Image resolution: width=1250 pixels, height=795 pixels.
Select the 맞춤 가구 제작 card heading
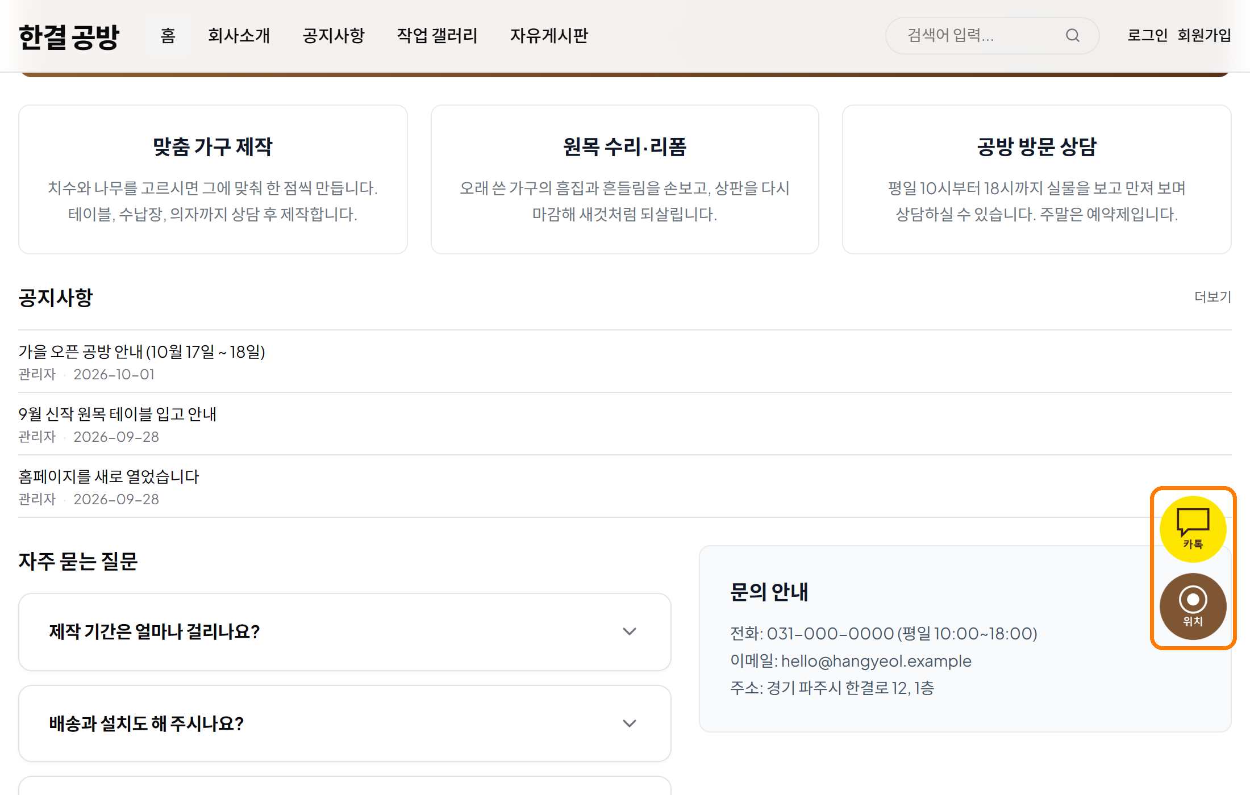click(213, 147)
